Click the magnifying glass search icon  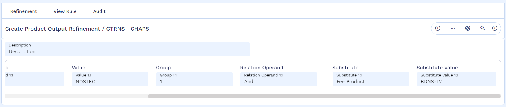point(483,28)
